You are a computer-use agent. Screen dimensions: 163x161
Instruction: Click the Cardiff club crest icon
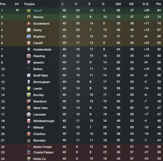tap(29, 43)
